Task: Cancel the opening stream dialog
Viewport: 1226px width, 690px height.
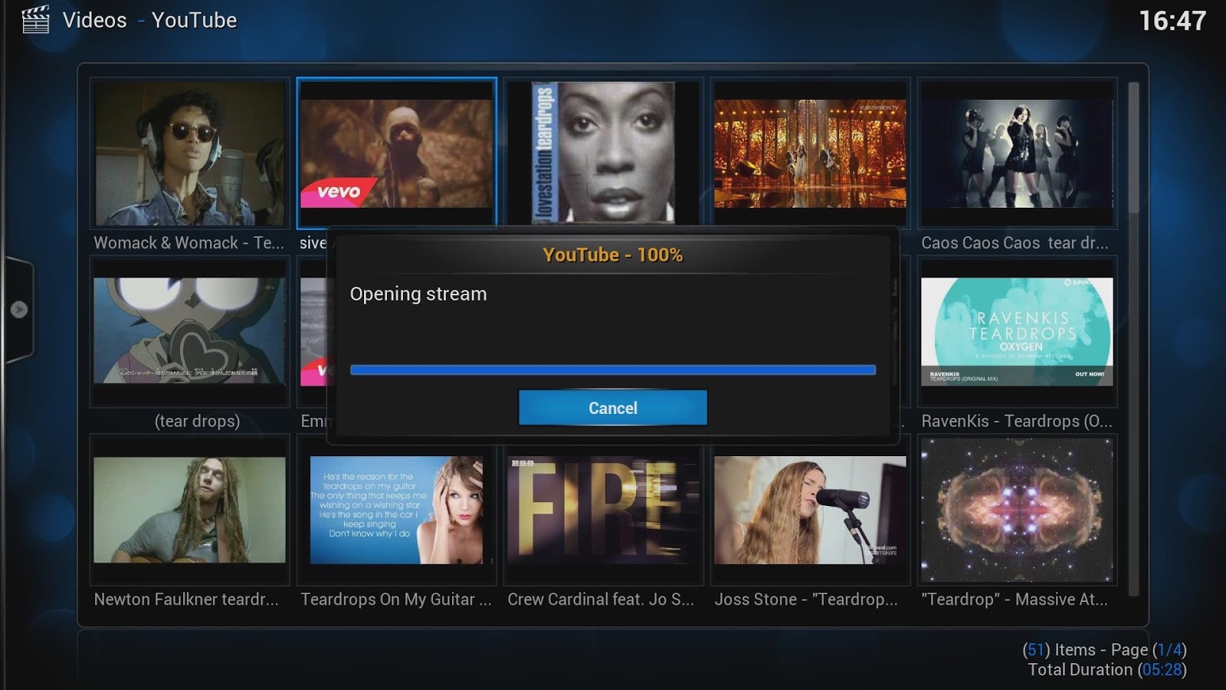Action: click(x=611, y=408)
